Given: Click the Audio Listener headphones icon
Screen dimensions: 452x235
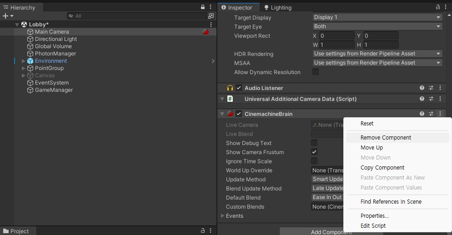Looking at the screenshot, I should [x=230, y=88].
